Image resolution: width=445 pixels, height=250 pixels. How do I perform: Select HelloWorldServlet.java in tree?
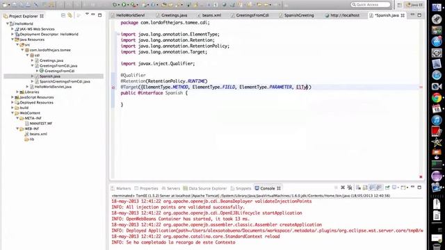pyautogui.click(x=53, y=87)
